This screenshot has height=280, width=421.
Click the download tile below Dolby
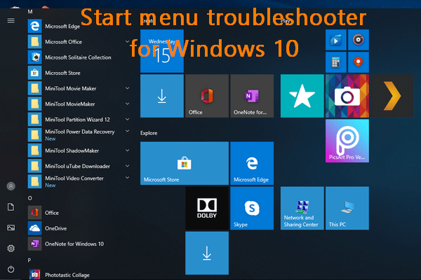(x=207, y=253)
